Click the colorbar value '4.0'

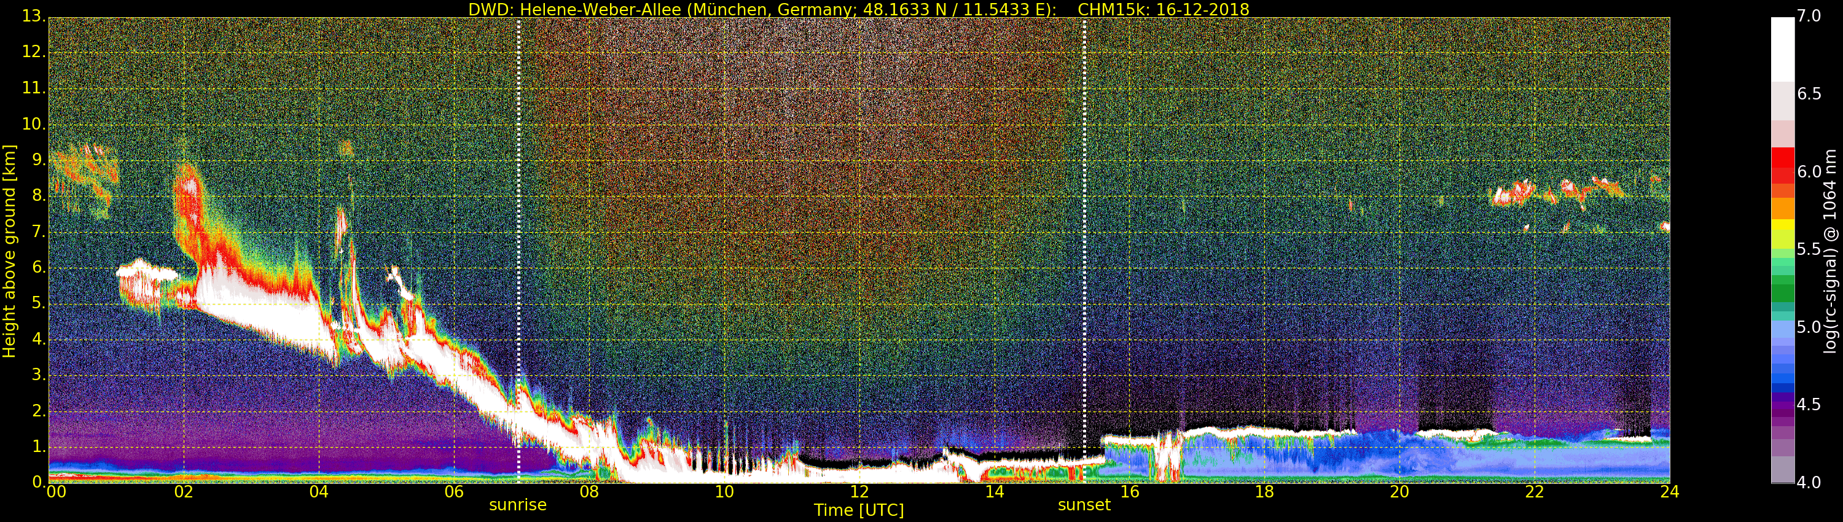tap(1809, 483)
